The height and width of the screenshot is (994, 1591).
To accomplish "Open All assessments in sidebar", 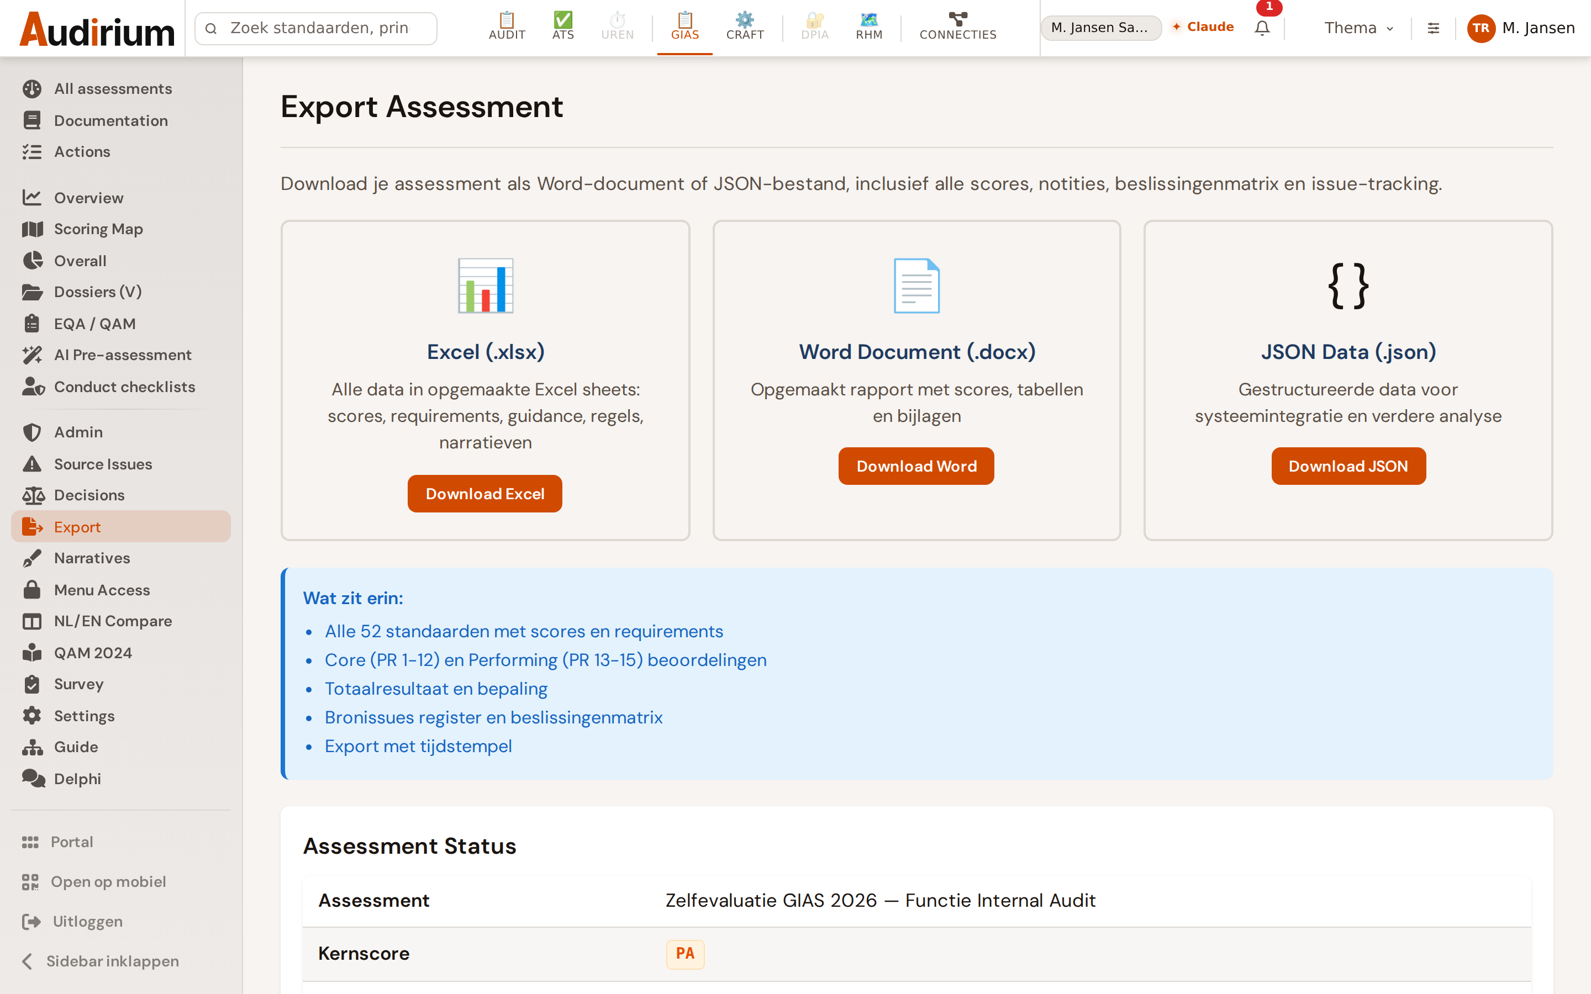I will click(x=121, y=89).
